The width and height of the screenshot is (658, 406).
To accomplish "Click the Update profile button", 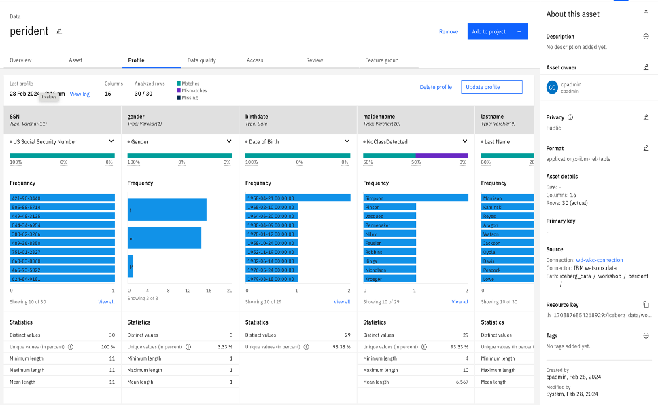I will [491, 87].
